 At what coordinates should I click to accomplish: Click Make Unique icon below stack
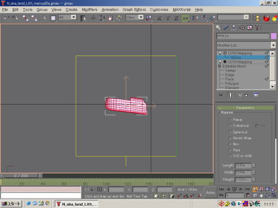click(240, 95)
